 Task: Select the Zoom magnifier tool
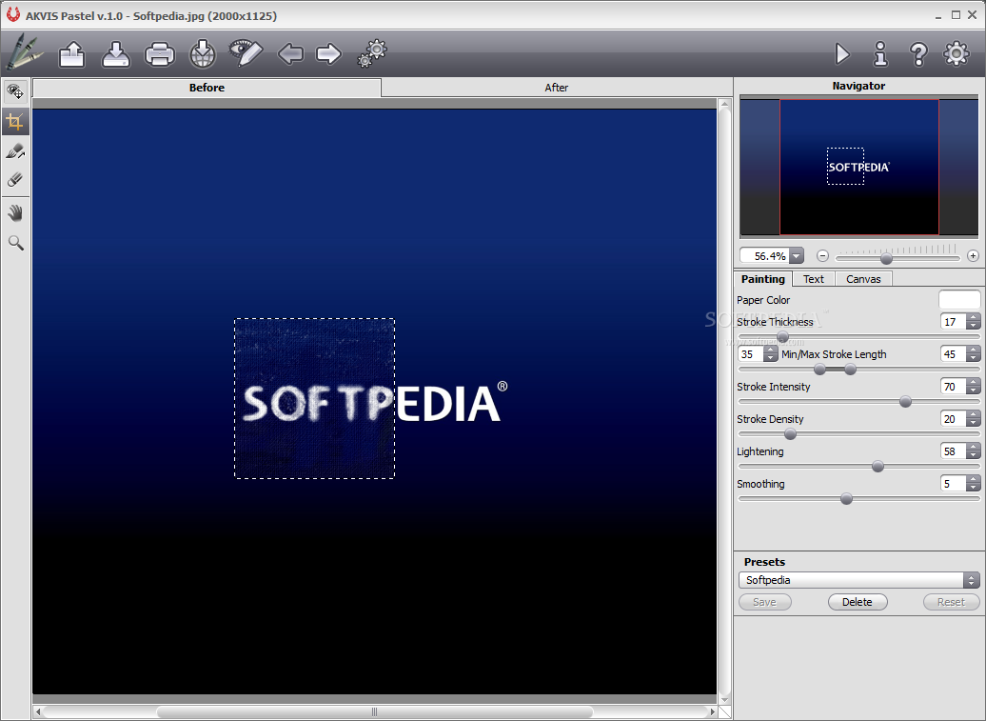pos(16,243)
